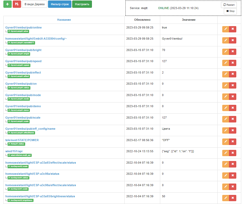Delete the ESP-a33a93/brightness/status row

pos(233,198)
